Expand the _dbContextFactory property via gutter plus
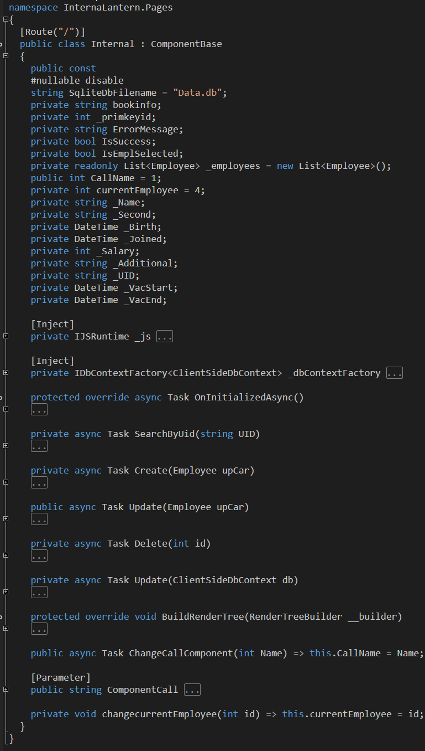The height and width of the screenshot is (751, 425). (x=6, y=373)
